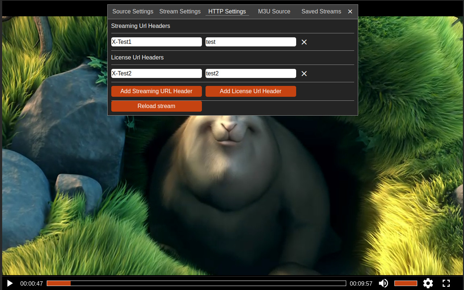Edit the X-Test2 header name field
Screen dimensions: 464x290
pyautogui.click(x=156, y=74)
